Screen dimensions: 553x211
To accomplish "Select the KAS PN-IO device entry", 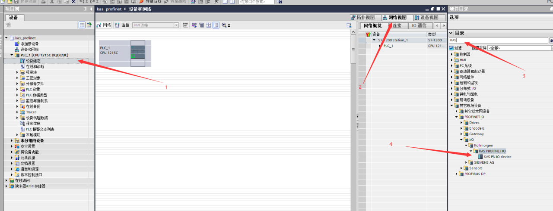I will [x=497, y=157].
